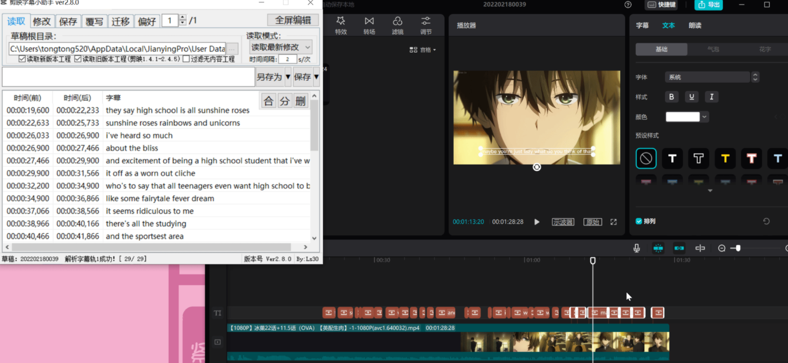
Task: Click the preview-axis split icon above timeline
Action: (x=700, y=248)
